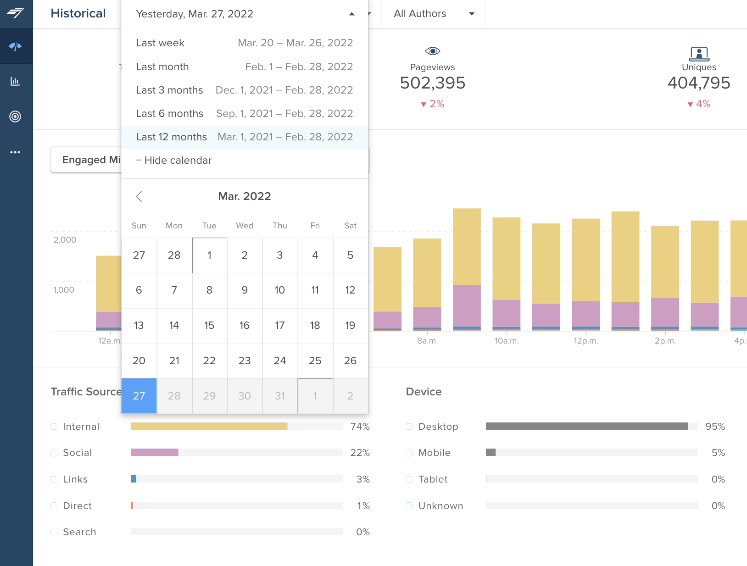Click the Mobile 5% progress bar
This screenshot has width=747, height=566.
point(592,453)
